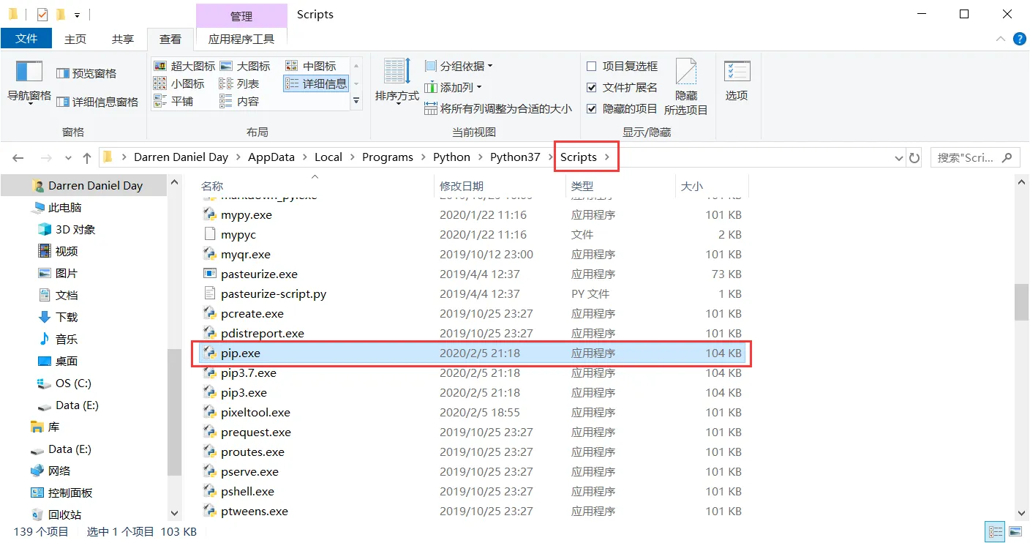
Task: Select pip3.7.exe in file list
Action: 249,373
